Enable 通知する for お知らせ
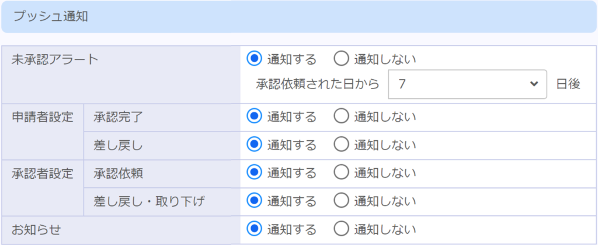Image resolution: width=598 pixels, height=245 pixels. point(254,229)
